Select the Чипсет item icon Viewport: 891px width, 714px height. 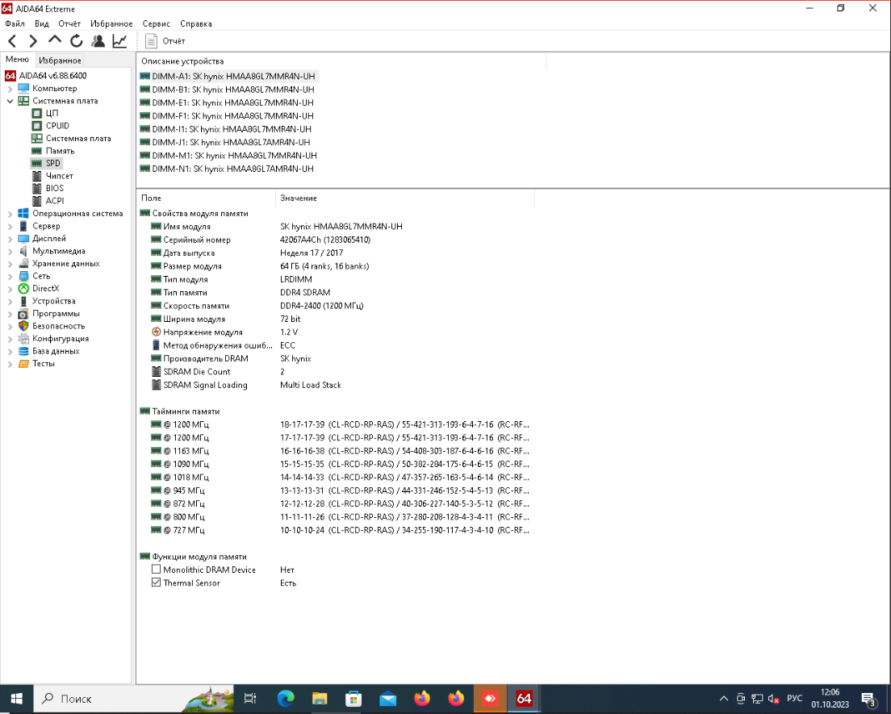pyautogui.click(x=37, y=176)
